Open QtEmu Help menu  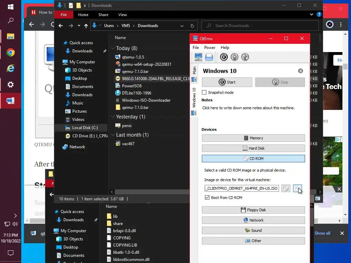pos(225,48)
